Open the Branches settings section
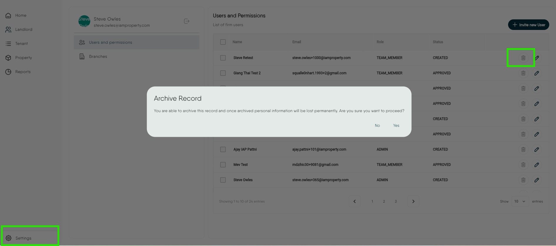 point(98,56)
